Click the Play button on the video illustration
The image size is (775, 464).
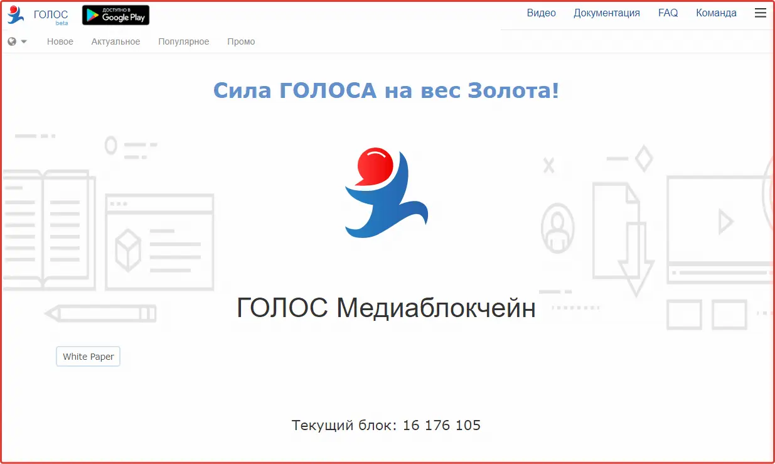727,221
